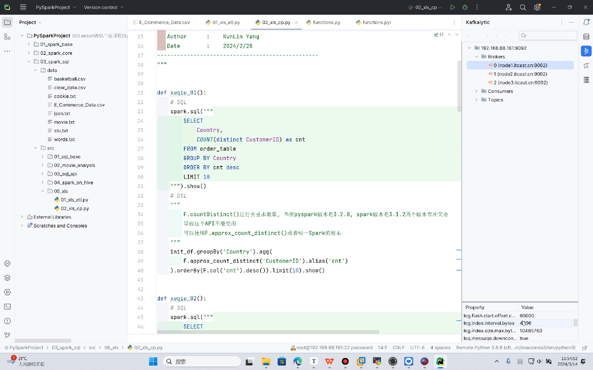Open the Notifications bell icon
The image size is (593, 370).
coord(586,22)
